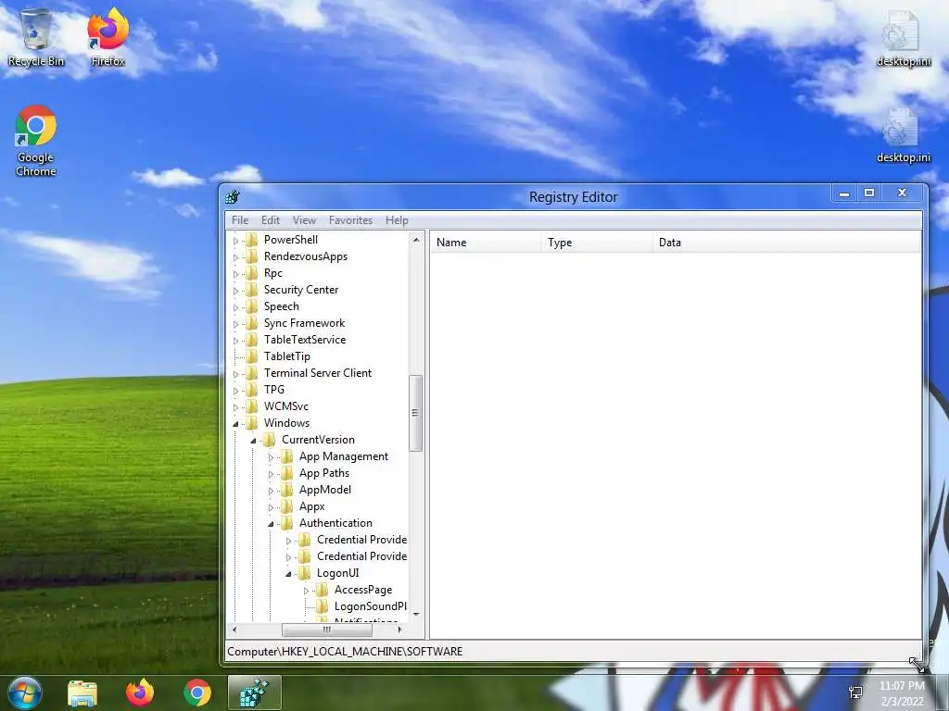Click the AccessPage folder icon
Viewport: 949px width, 711px height.
coord(322,590)
